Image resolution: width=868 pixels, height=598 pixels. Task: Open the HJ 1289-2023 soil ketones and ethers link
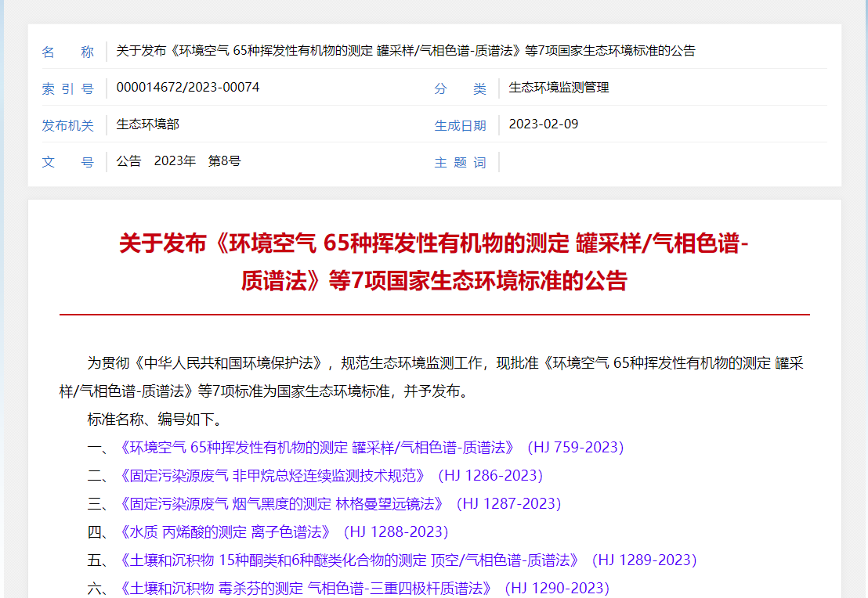click(406, 560)
